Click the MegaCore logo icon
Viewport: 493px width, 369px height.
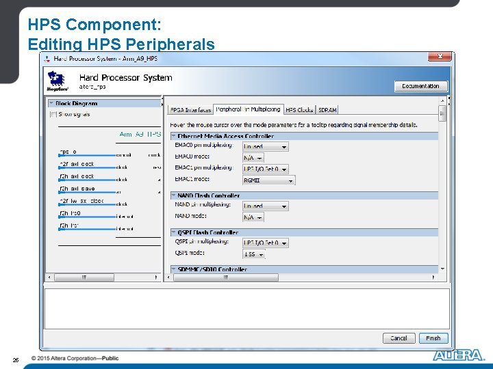(58, 81)
